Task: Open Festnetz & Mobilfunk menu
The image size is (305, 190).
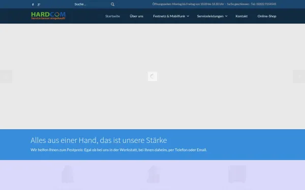Action: click(169, 16)
